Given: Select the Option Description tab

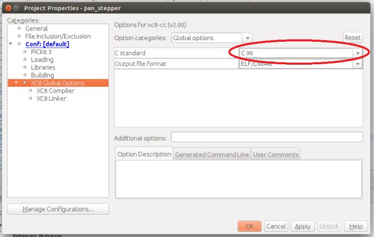Looking at the screenshot, I should [144, 155].
